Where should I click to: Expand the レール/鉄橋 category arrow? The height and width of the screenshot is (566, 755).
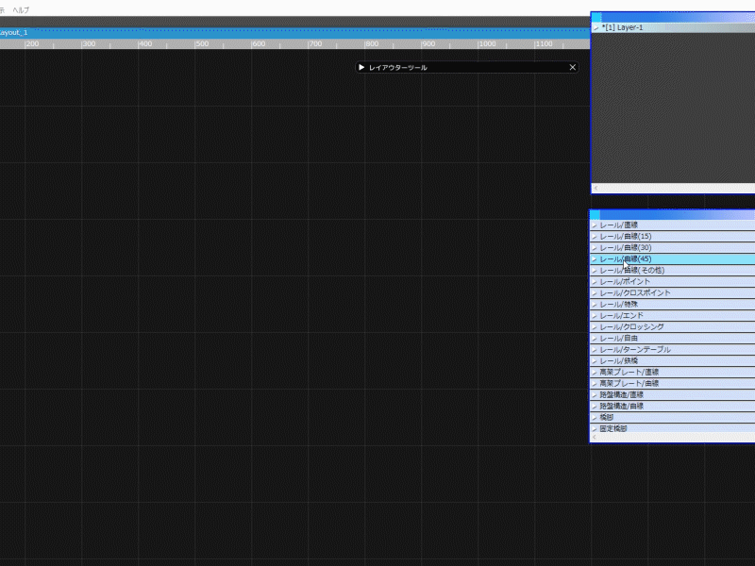(595, 361)
